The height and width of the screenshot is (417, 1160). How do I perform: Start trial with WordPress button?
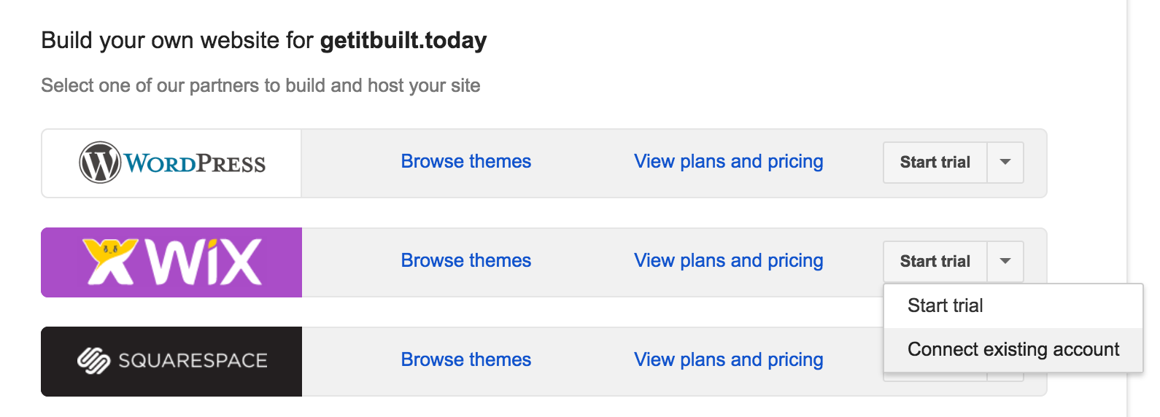935,162
